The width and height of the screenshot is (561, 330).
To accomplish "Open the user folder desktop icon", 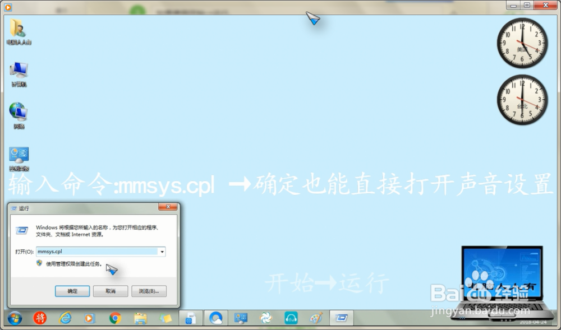I will point(19,32).
